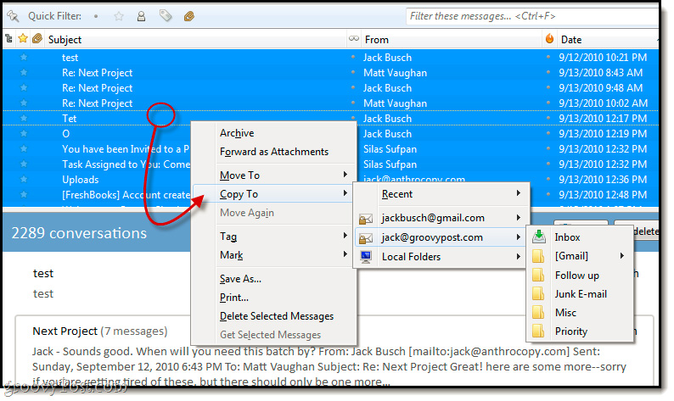Open the 'Next Project' conversation summary
Viewport: 674px width, 401px height.
click(65, 331)
